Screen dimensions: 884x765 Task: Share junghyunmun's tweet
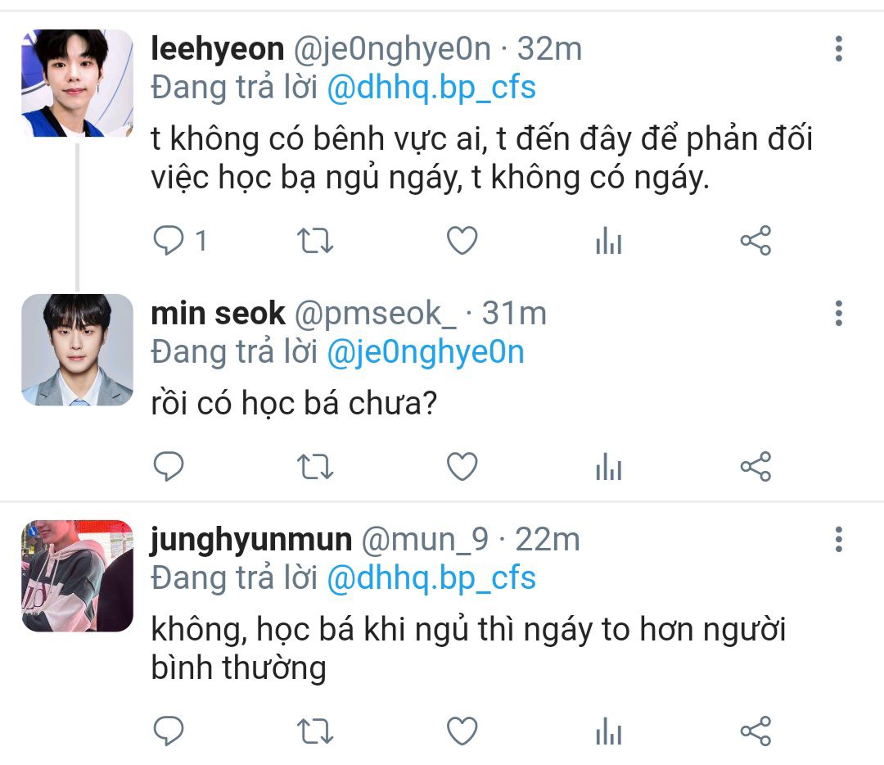click(x=755, y=731)
